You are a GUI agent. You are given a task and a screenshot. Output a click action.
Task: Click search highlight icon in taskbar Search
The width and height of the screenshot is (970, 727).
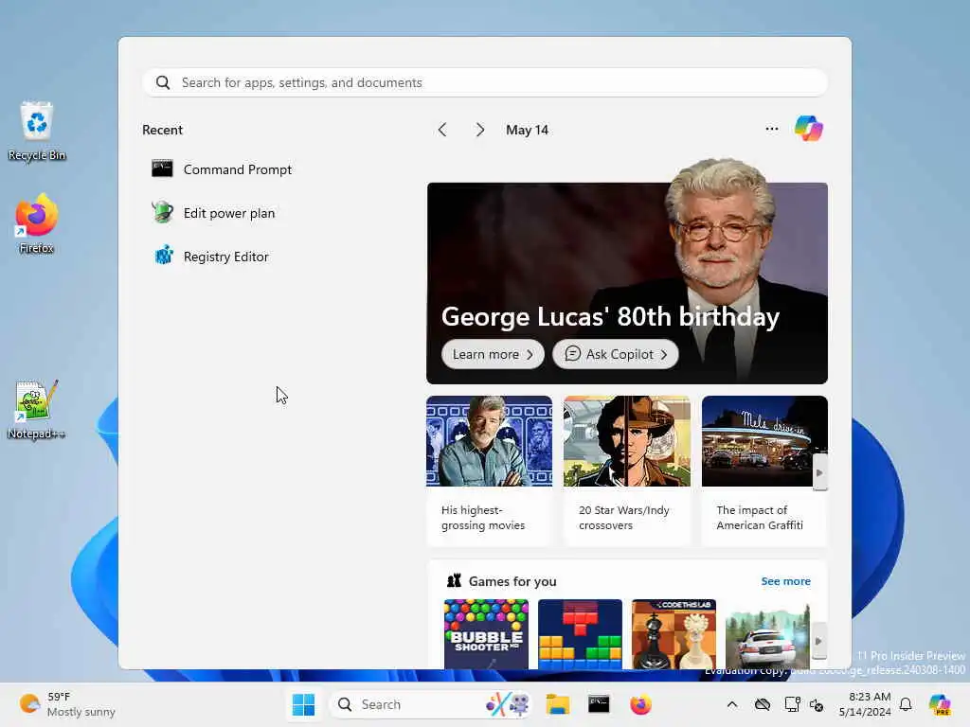(x=508, y=704)
